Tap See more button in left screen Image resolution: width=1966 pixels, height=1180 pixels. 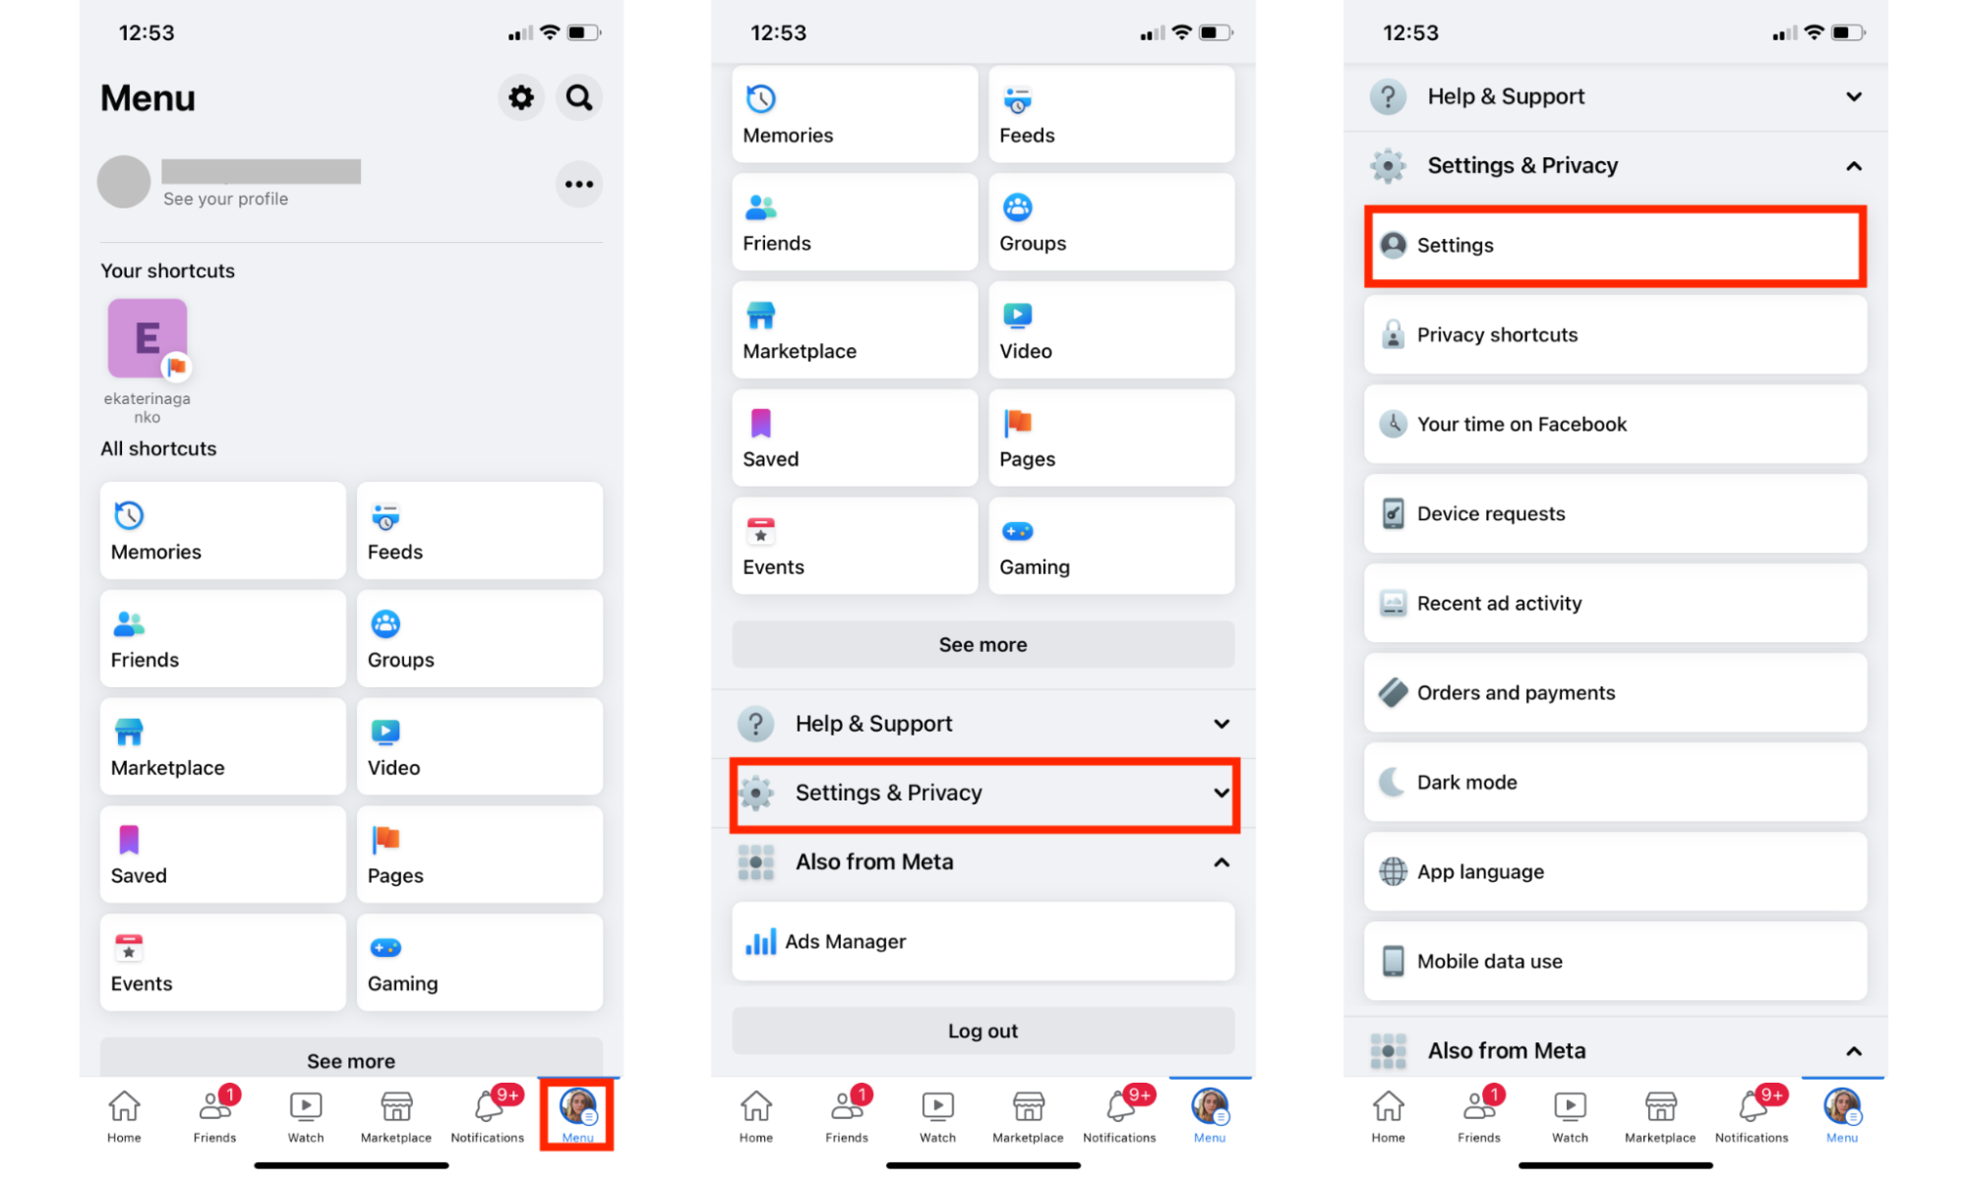tap(351, 1059)
